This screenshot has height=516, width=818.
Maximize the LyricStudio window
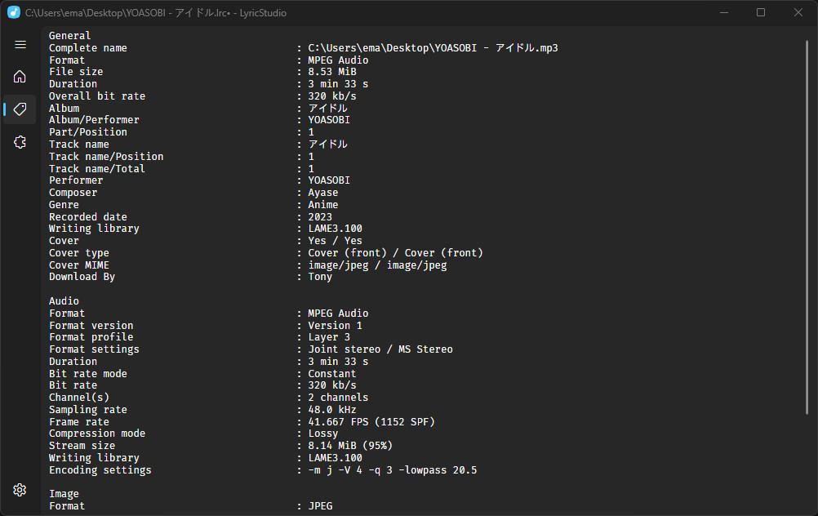761,13
